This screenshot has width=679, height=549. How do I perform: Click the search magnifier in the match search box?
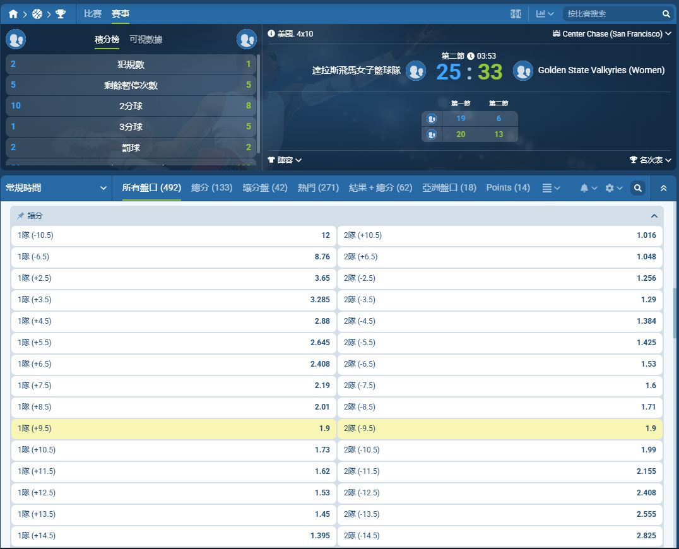click(x=666, y=14)
